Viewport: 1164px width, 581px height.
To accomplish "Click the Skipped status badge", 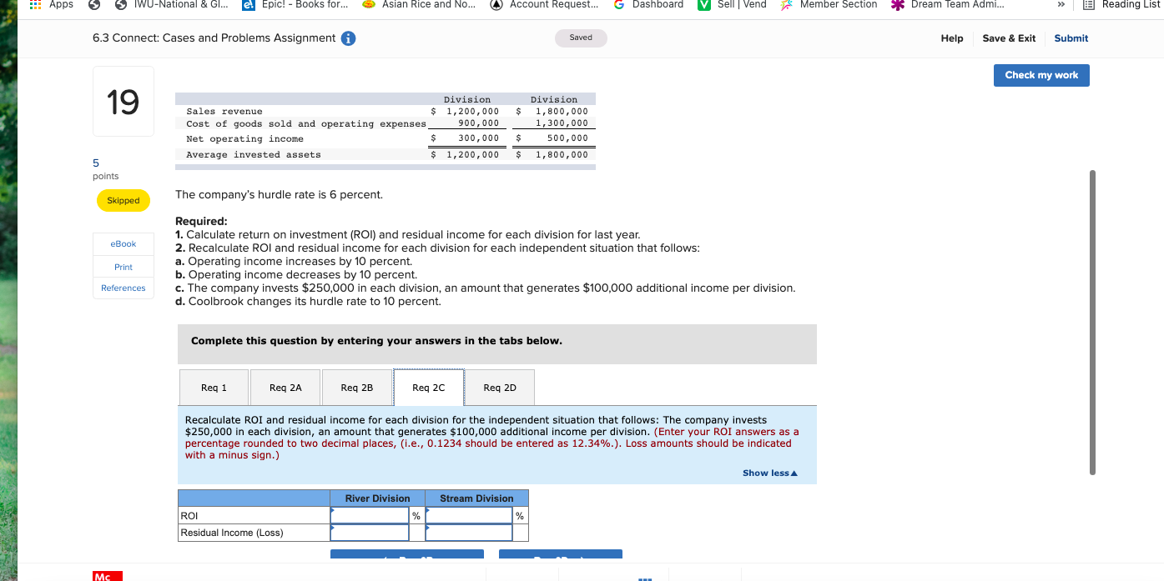I will [123, 200].
